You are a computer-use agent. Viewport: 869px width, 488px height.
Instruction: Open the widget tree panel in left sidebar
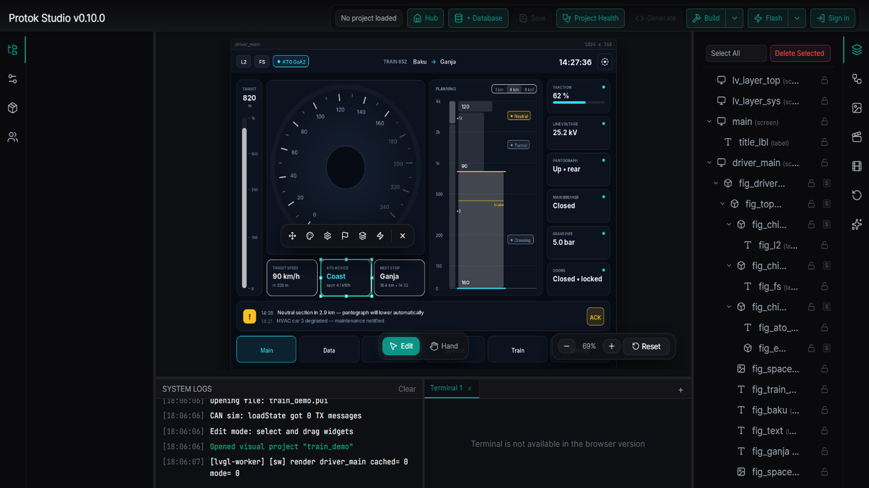(x=12, y=49)
